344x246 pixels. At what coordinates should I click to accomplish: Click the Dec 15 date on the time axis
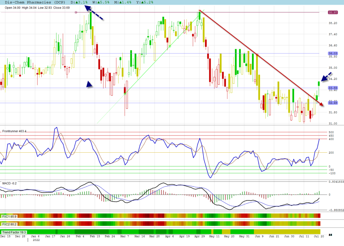tap(5, 236)
